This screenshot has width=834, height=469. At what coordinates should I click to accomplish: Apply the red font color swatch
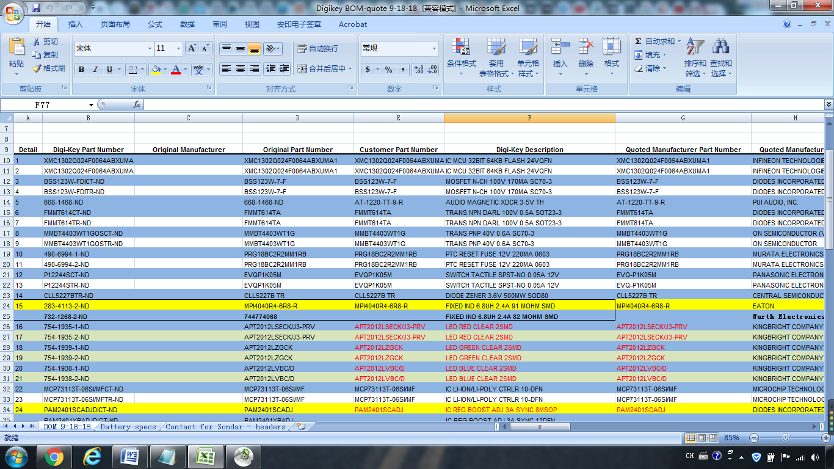(176, 70)
